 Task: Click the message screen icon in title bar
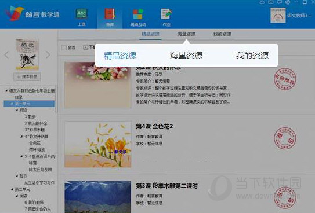(279, 2)
